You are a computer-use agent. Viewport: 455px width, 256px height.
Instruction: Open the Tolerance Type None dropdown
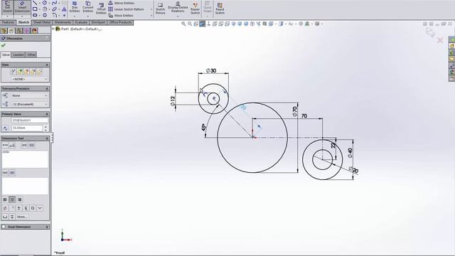point(30,95)
